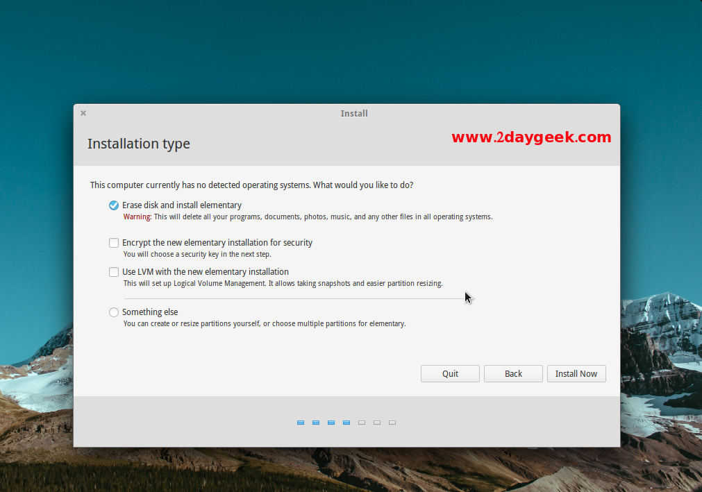Enable encryption for the new elementary installation
The height and width of the screenshot is (492, 702).
click(x=114, y=243)
